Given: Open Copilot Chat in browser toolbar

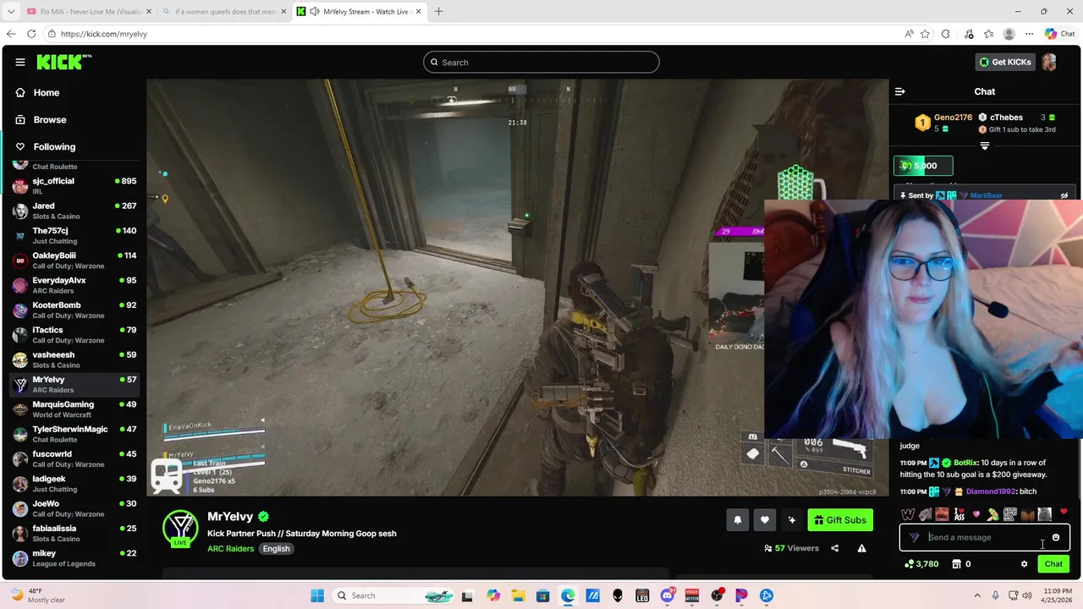Looking at the screenshot, I should [x=1059, y=34].
